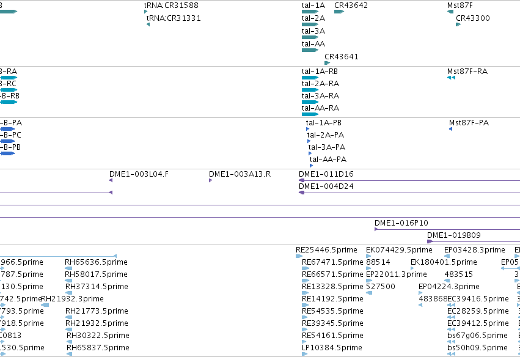Viewport: 520px width, 357px height.
Task: Select the tal-1A-PB protein label
Action: click(x=323, y=123)
